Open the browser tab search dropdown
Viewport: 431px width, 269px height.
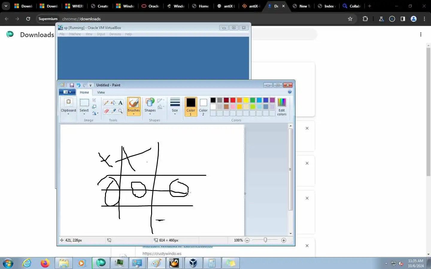[x=6, y=6]
